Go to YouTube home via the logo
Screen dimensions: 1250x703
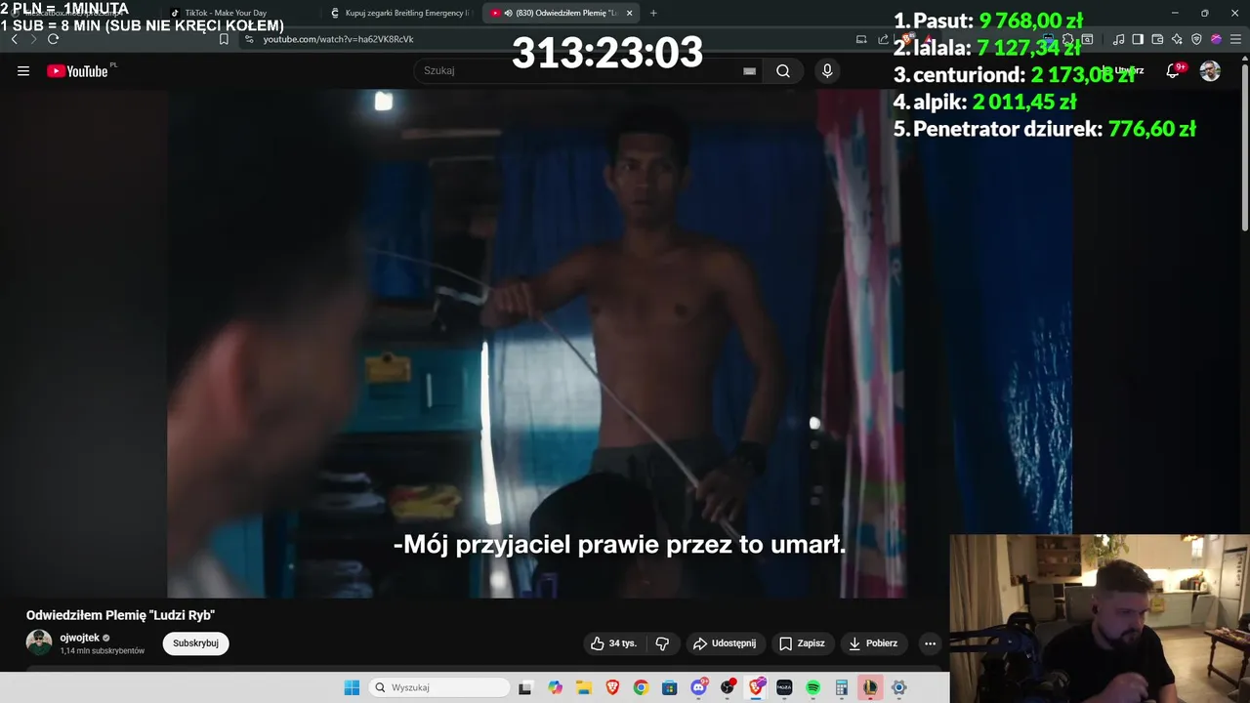(x=77, y=71)
